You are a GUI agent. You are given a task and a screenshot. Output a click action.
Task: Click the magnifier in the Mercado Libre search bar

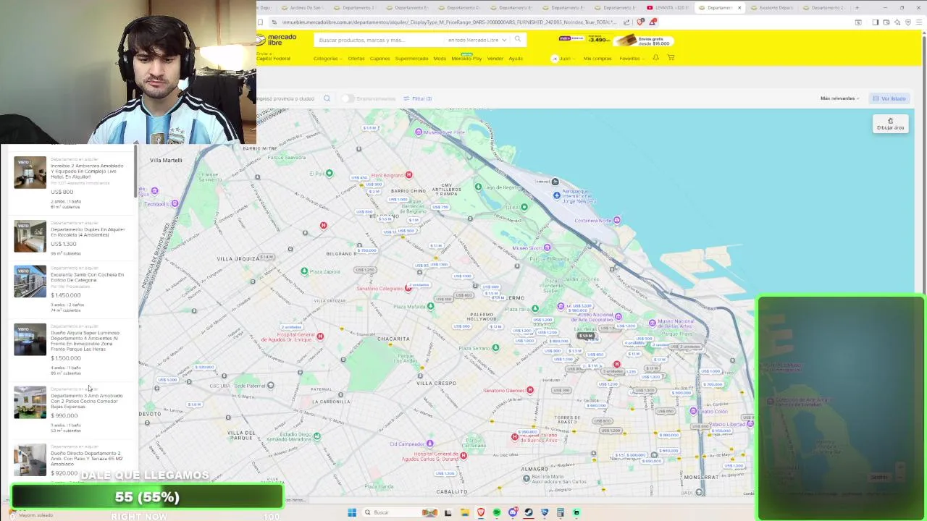coord(517,40)
